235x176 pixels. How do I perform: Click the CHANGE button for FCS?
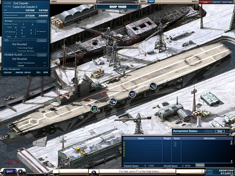42,41
